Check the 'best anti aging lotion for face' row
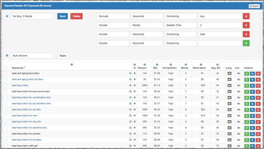The width and height of the screenshot is (264, 149). [6, 79]
